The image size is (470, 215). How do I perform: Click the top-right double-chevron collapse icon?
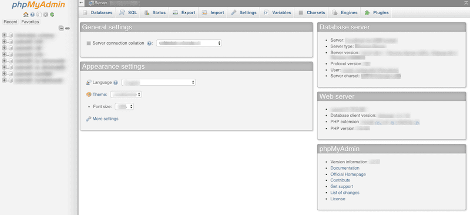click(x=465, y=2)
